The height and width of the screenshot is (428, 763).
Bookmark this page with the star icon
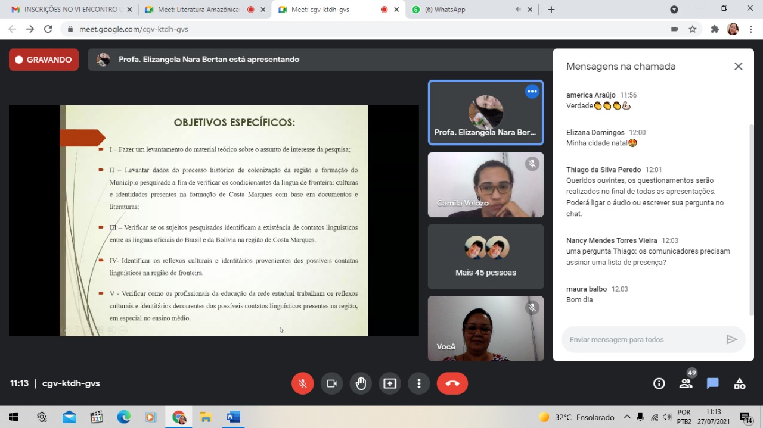[693, 29]
